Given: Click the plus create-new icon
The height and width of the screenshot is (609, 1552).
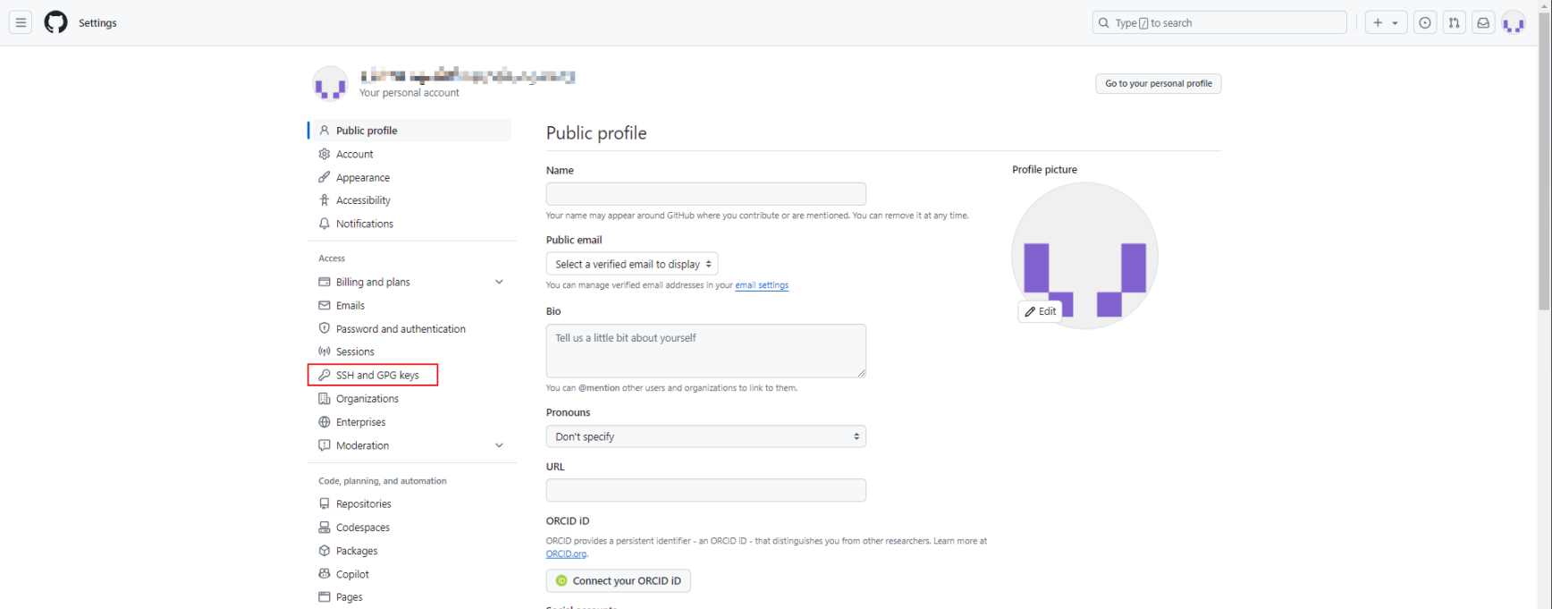Looking at the screenshot, I should 1378,22.
